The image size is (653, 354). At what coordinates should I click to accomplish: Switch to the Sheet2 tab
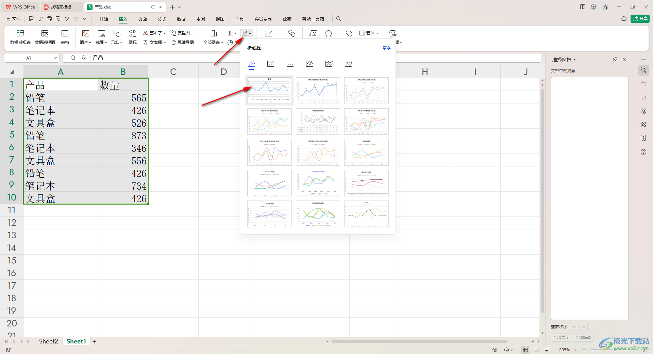click(x=48, y=341)
